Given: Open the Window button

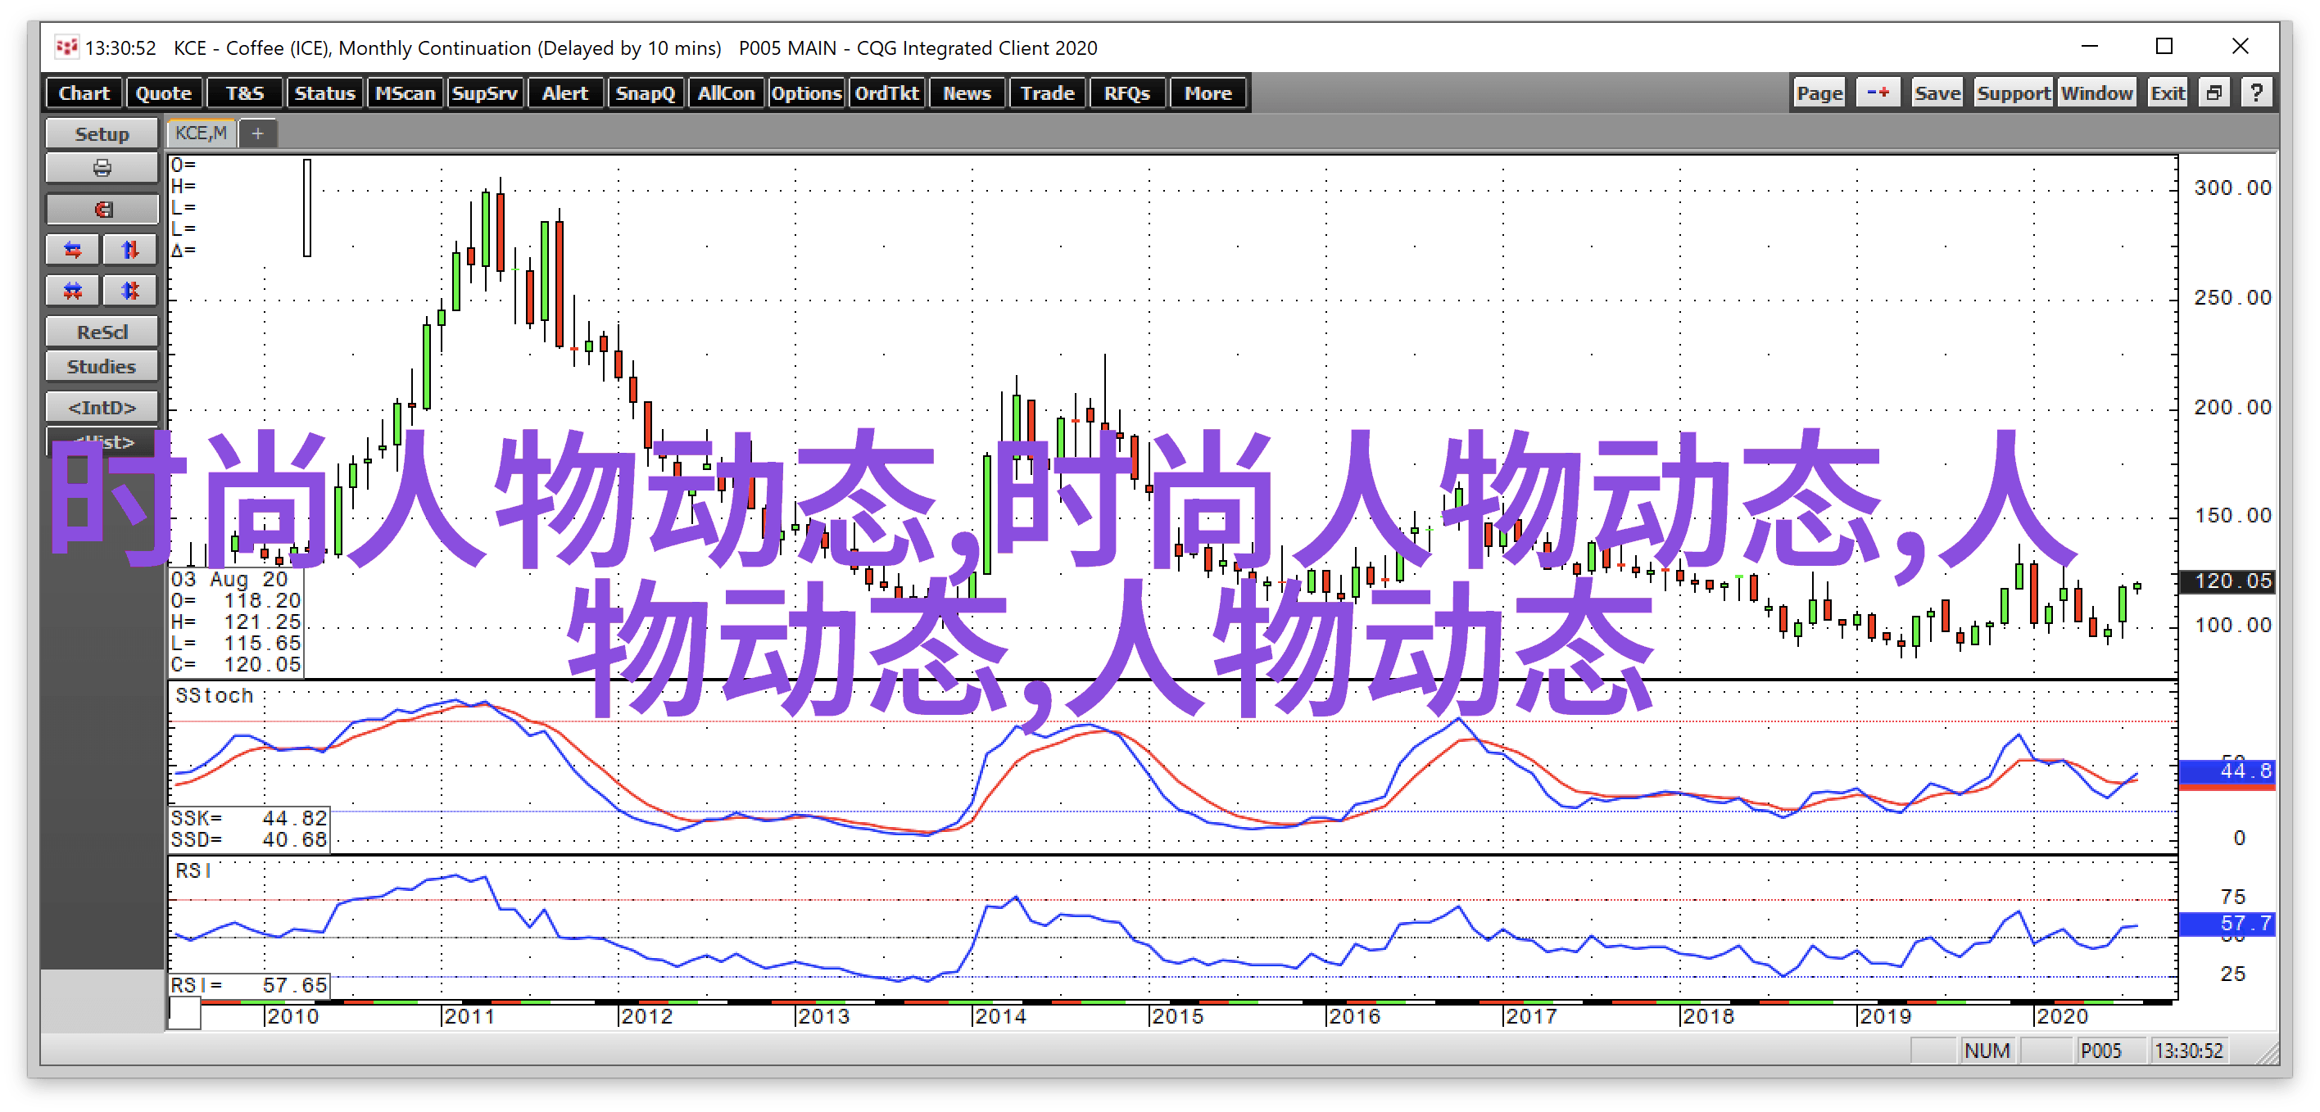Looking at the screenshot, I should click(2096, 93).
